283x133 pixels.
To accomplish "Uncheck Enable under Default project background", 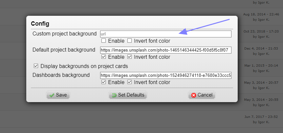I will point(104,57).
